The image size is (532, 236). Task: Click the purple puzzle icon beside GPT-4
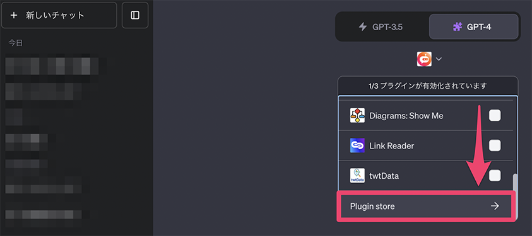(x=458, y=26)
